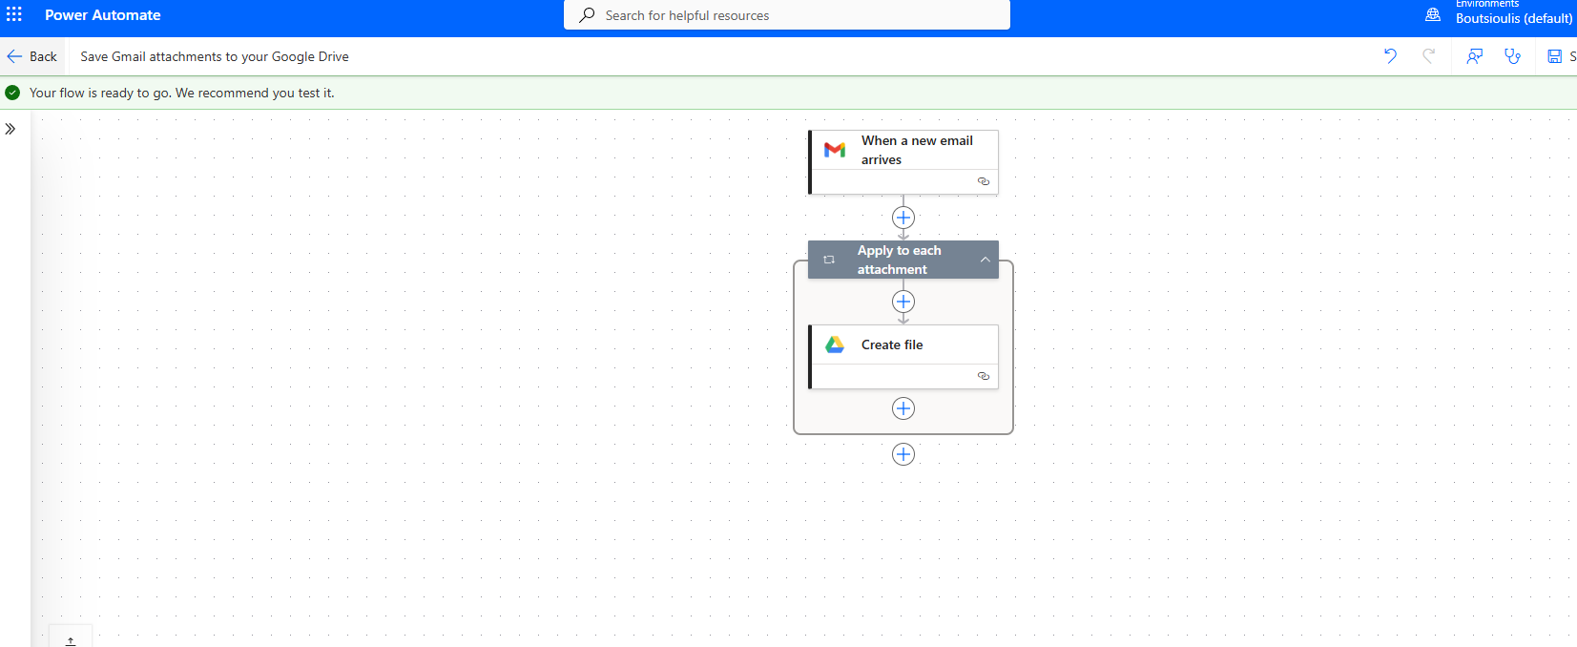Click the Google Drive icon on Create file
Image resolution: width=1577 pixels, height=647 pixels.
point(835,344)
